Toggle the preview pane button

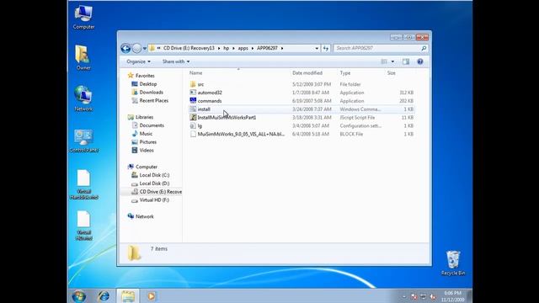point(406,61)
